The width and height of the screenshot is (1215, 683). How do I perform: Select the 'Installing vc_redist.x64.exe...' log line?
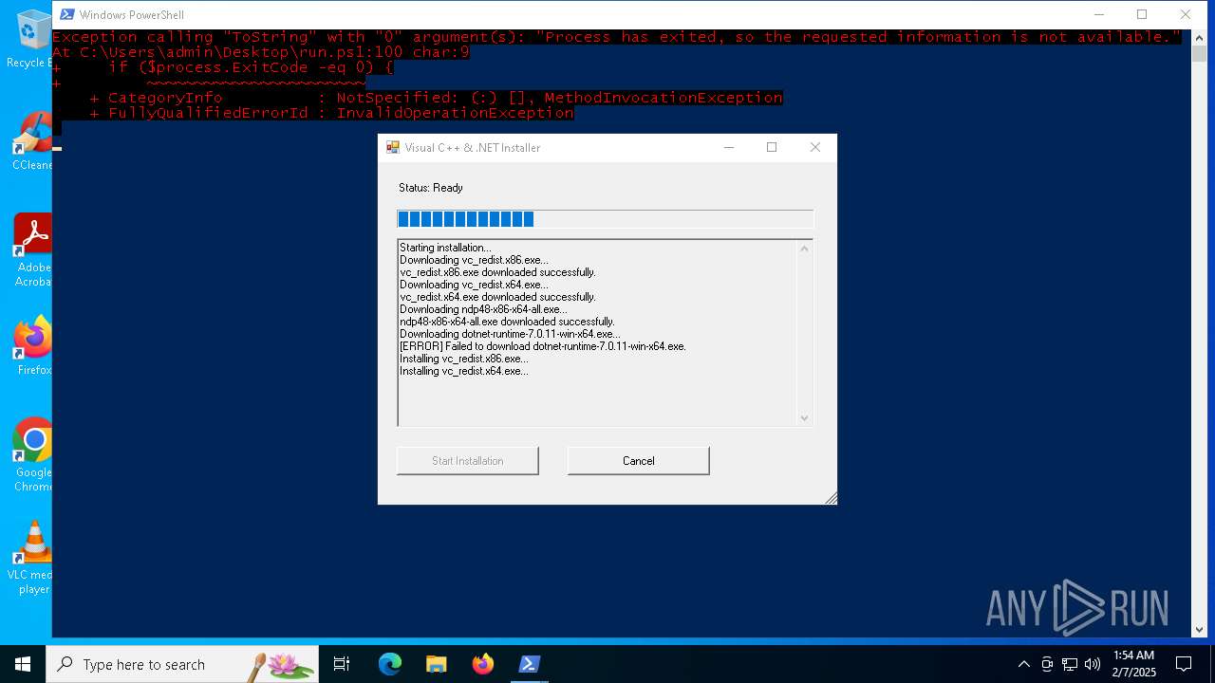[x=464, y=371]
